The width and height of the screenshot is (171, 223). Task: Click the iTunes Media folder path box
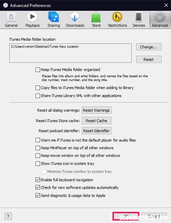pos(70,53)
